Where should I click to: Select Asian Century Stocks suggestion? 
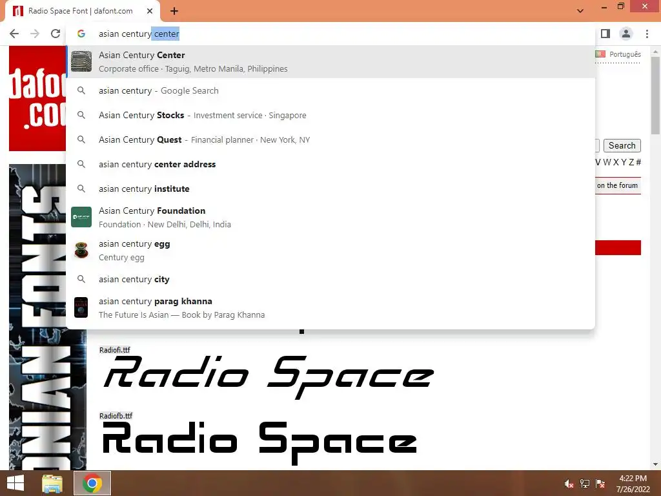pyautogui.click(x=330, y=115)
